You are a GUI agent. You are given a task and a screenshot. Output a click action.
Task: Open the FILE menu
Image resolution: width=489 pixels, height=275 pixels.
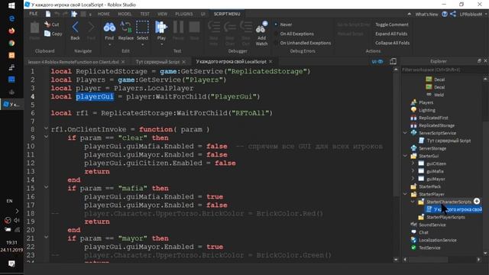tap(34, 14)
